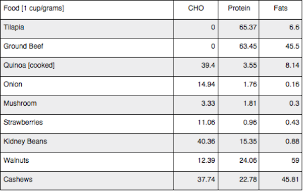Select Walnuts fats value 59
This screenshot has height=191, width=303.
click(295, 161)
